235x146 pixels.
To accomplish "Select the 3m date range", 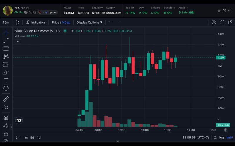I will (x=18, y=138).
